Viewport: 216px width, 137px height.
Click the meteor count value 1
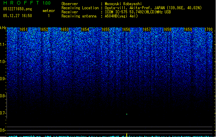49,16
